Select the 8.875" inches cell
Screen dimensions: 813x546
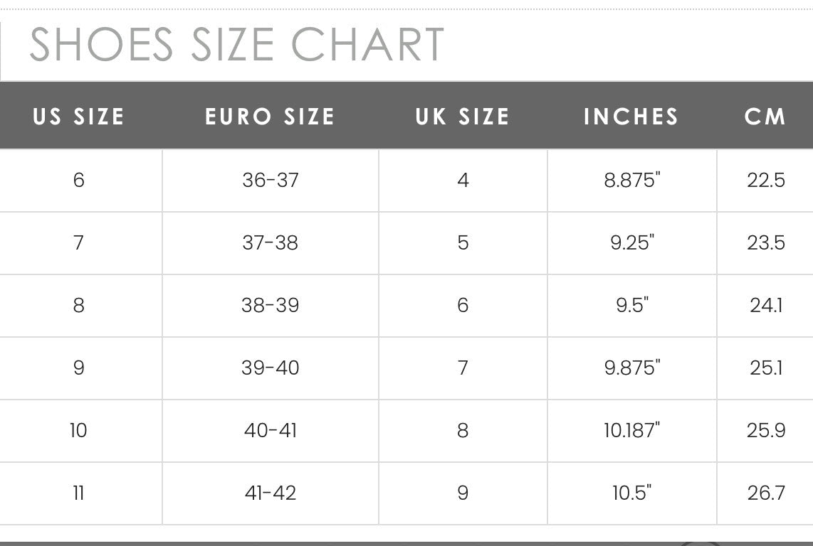click(x=632, y=180)
